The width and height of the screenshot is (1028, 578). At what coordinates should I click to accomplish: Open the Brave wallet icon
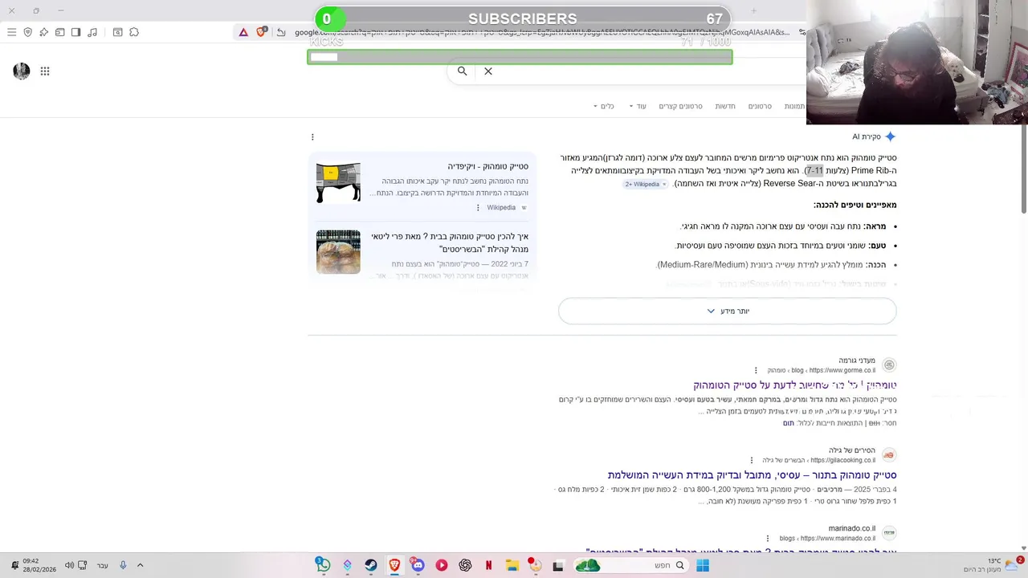pyautogui.click(x=59, y=32)
